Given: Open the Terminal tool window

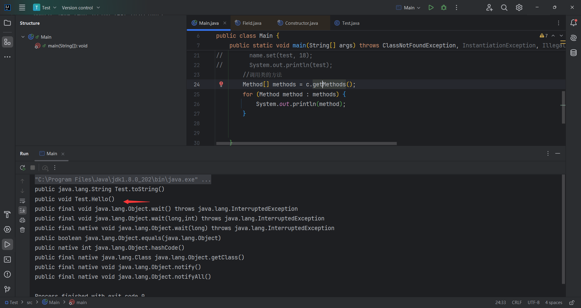Looking at the screenshot, I should (8, 259).
